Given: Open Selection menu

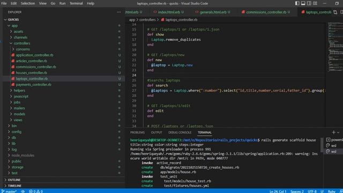Looking at the screenshot, I should point(28,3).
